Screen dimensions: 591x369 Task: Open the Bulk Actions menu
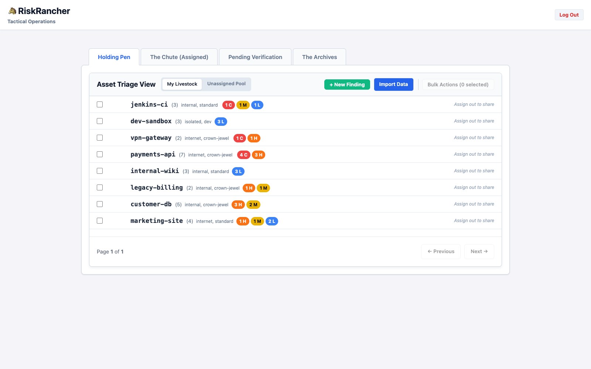[x=458, y=85]
